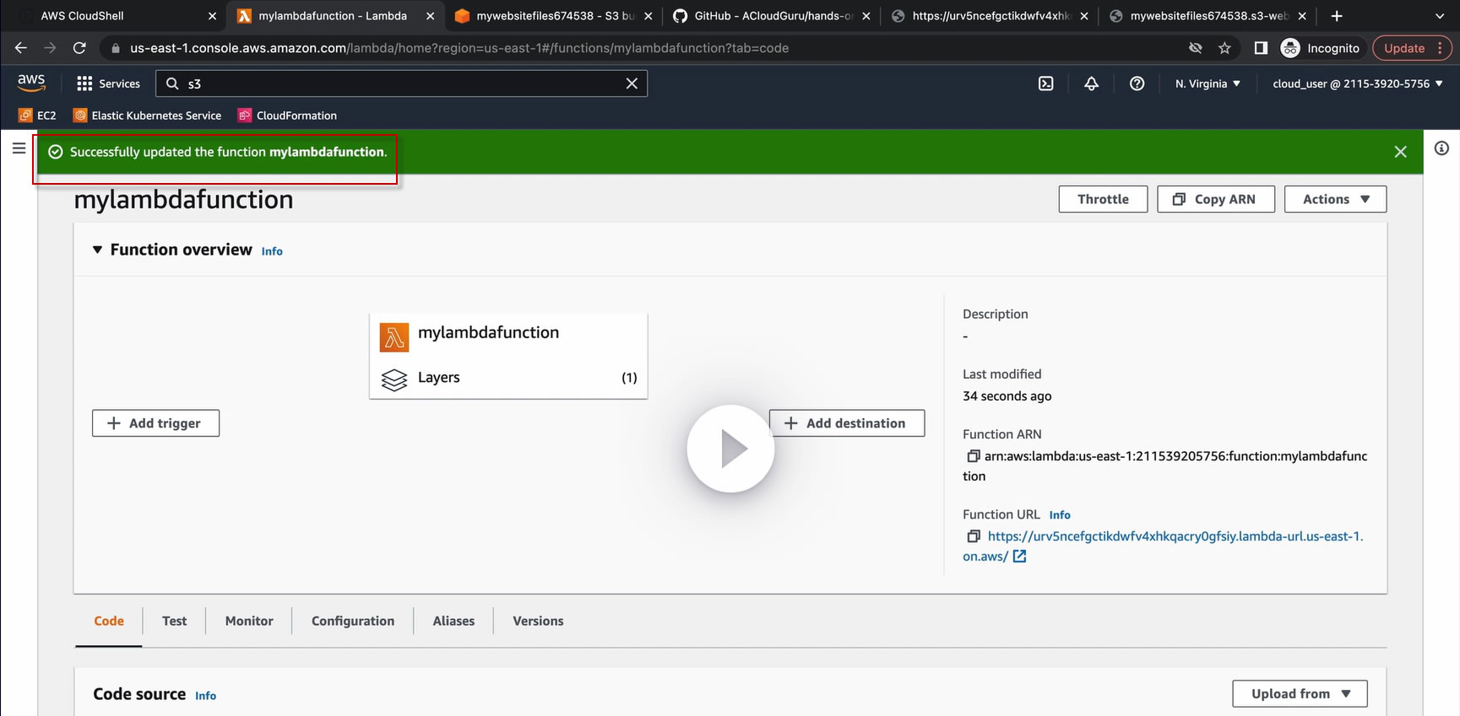Screen dimensions: 1460x716
Task: Open the side navigation hamburger menu
Action: tap(19, 148)
